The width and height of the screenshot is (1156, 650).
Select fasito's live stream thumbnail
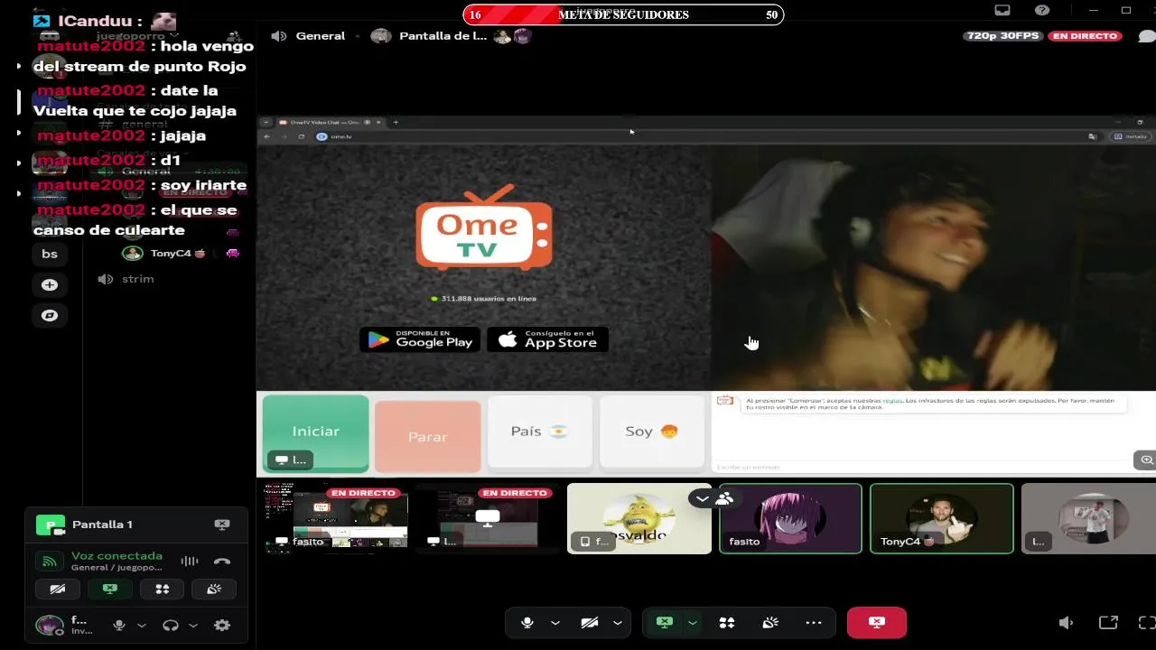(336, 518)
